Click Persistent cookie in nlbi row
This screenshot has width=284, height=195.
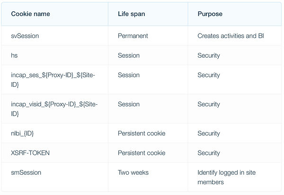(x=142, y=133)
